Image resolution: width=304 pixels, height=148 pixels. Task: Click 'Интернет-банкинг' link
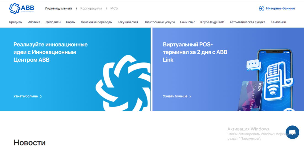point(281,9)
